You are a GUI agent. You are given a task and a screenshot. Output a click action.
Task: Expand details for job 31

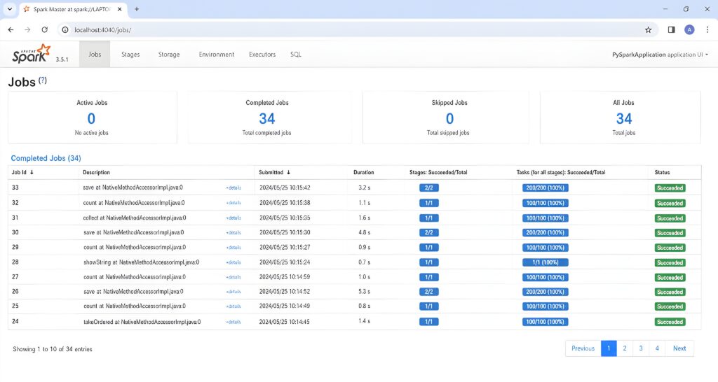coord(233,218)
